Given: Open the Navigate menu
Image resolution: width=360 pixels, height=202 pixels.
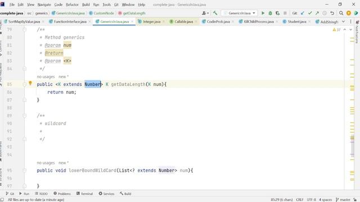Looking at the screenshot, I should click(x=44, y=4).
